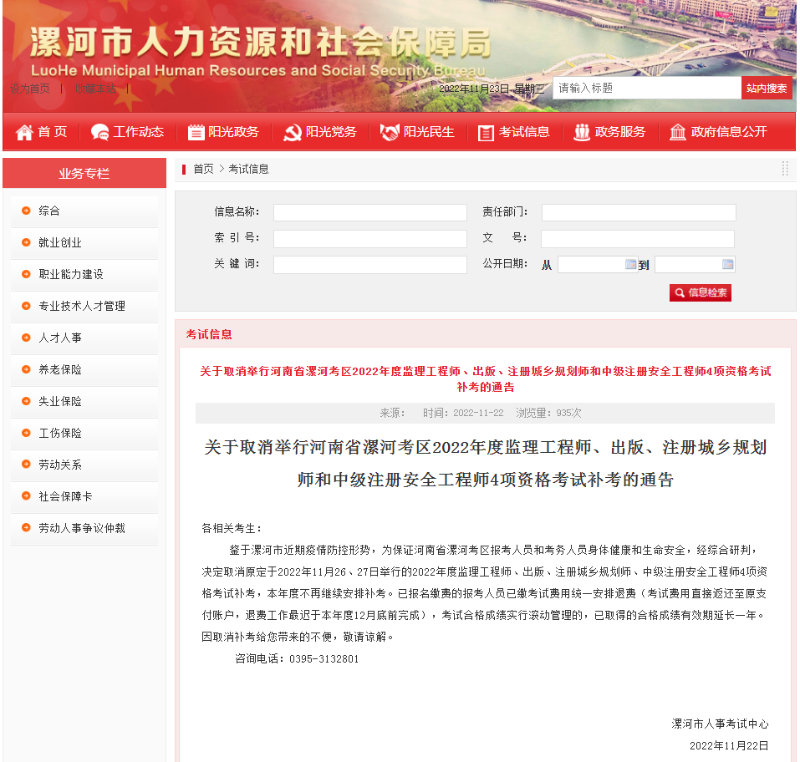Click the document icon for 考试信息

486,132
